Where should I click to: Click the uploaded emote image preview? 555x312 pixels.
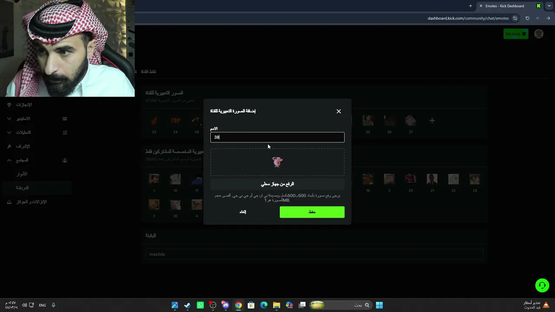pos(277,162)
